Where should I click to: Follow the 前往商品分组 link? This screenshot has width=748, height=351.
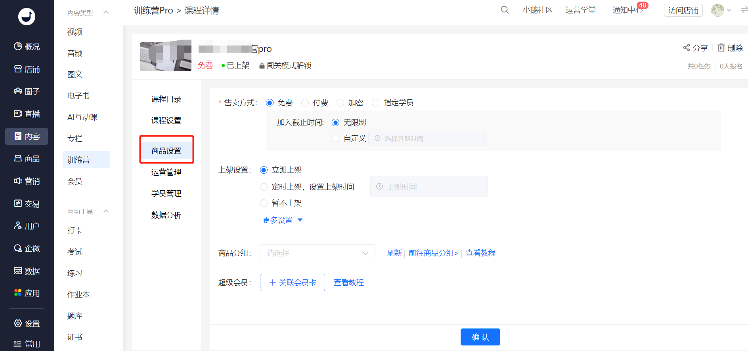433,253
